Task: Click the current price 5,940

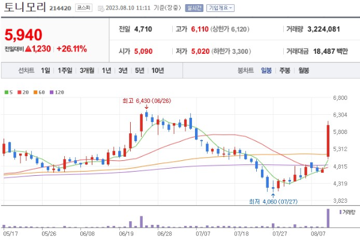Action: [x=23, y=35]
